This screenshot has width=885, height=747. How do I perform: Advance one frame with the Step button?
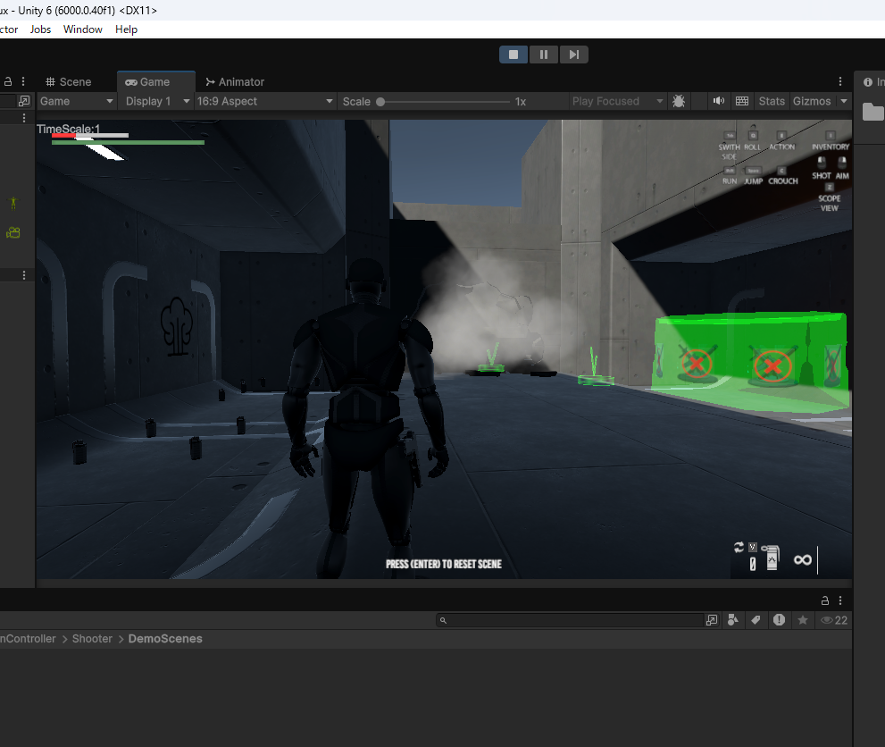click(573, 55)
